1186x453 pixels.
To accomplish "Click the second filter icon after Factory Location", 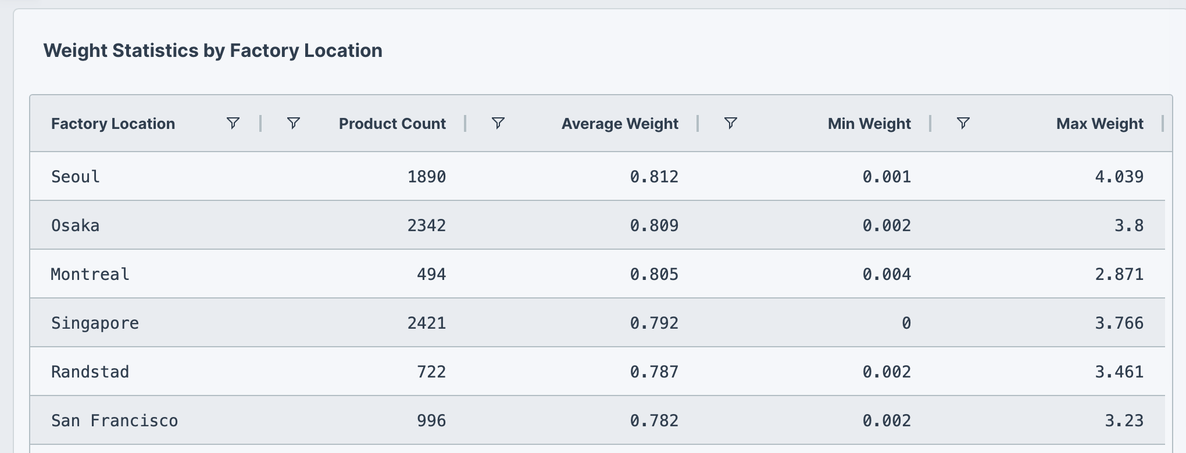I will [294, 123].
